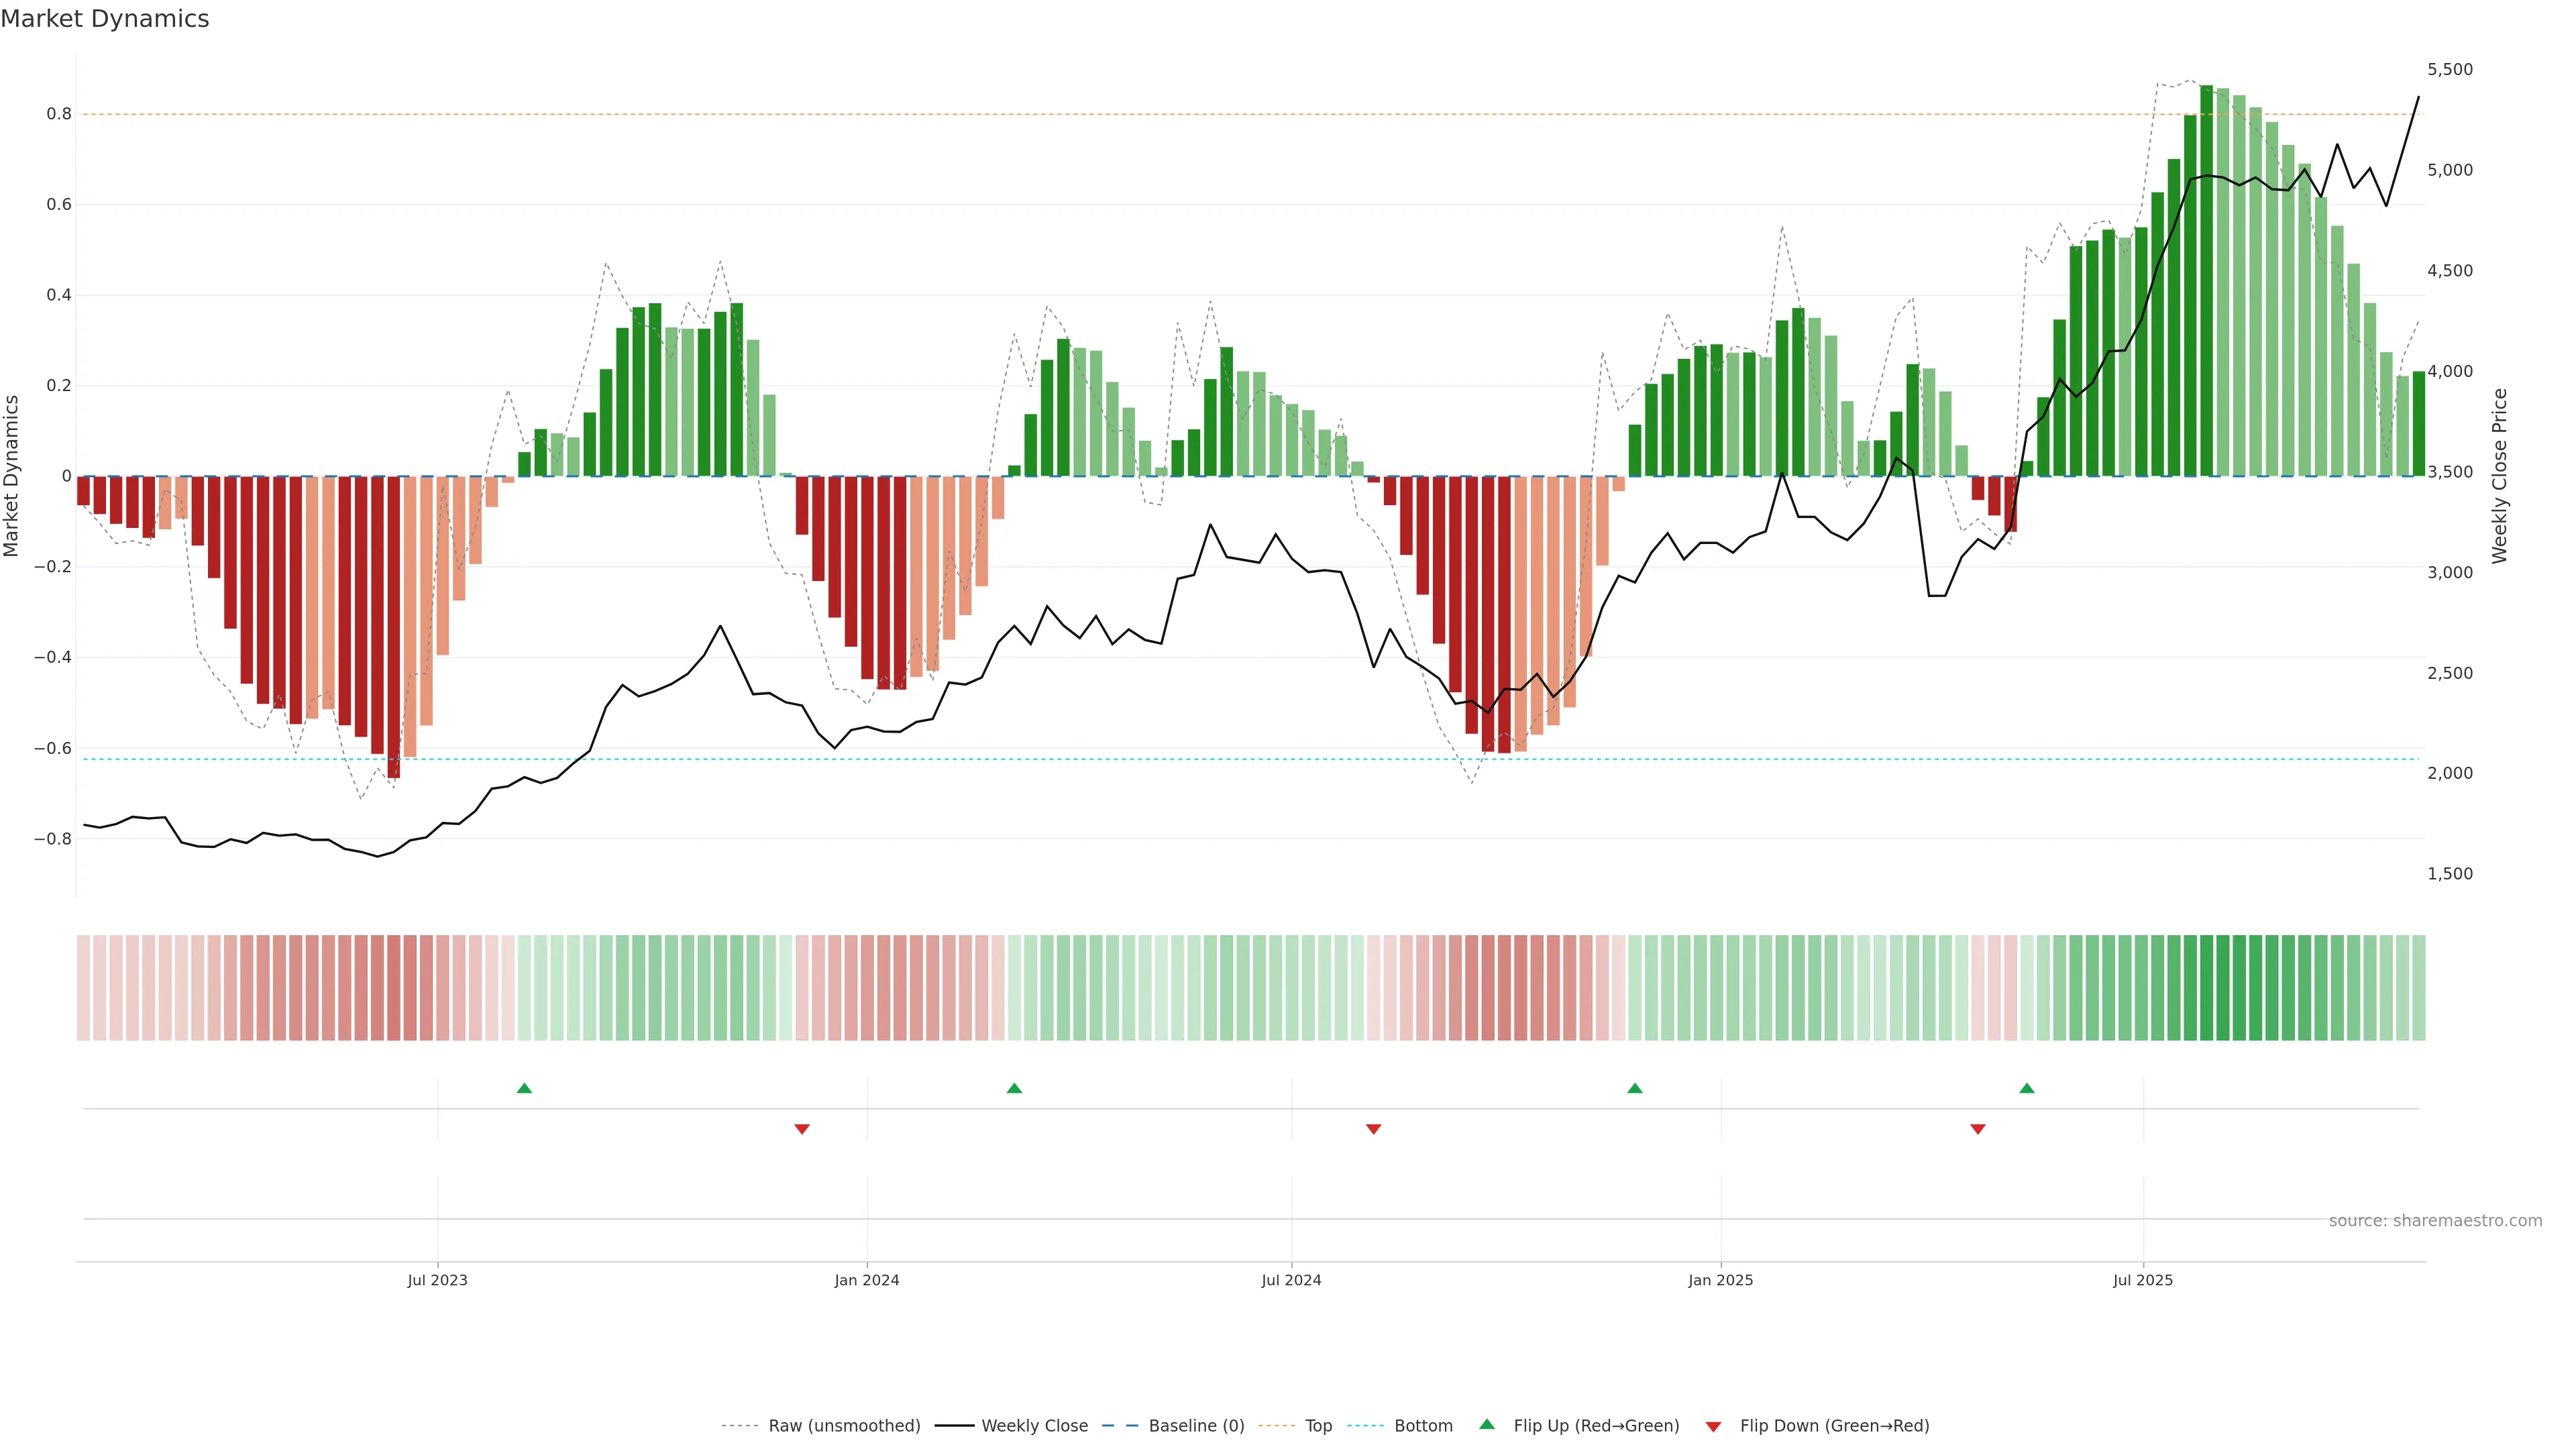Click the last red flip-down triangle marker
2576x1449 pixels.
pyautogui.click(x=1977, y=1129)
